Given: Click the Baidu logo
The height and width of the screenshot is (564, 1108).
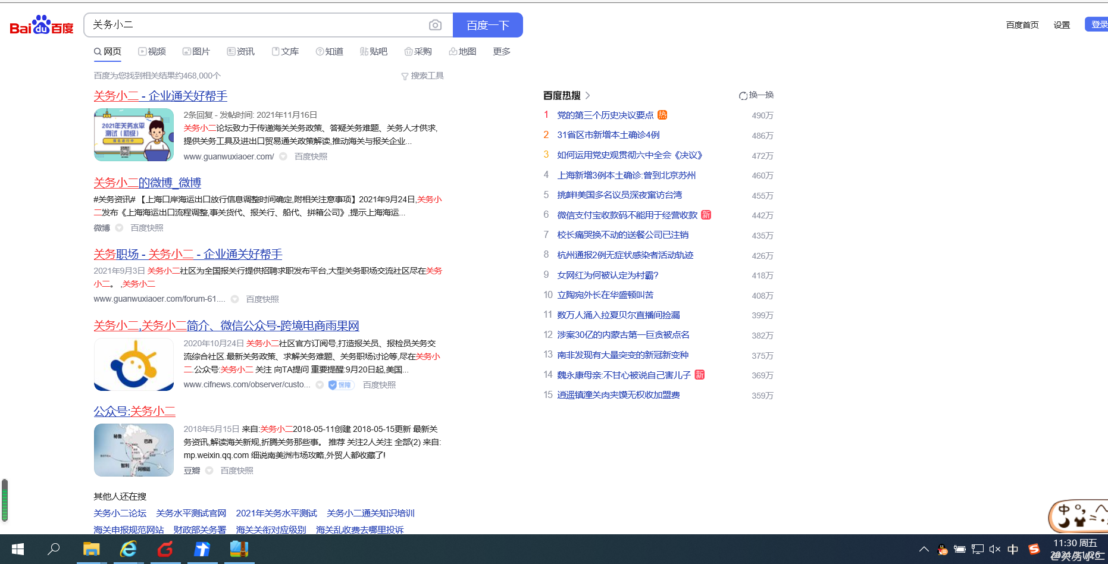Looking at the screenshot, I should coord(42,25).
